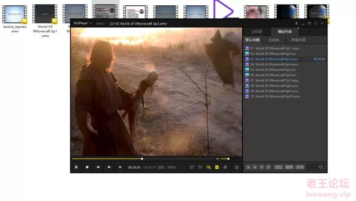Open the 此电脑 this PC tab

coord(274,40)
